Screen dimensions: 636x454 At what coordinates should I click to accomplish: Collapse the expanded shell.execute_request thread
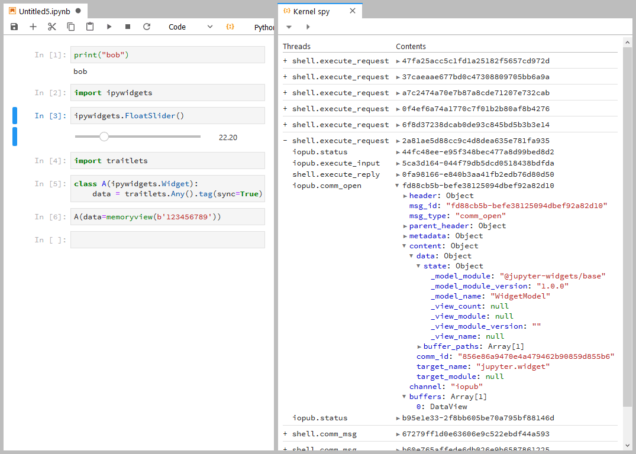pyautogui.click(x=285, y=140)
